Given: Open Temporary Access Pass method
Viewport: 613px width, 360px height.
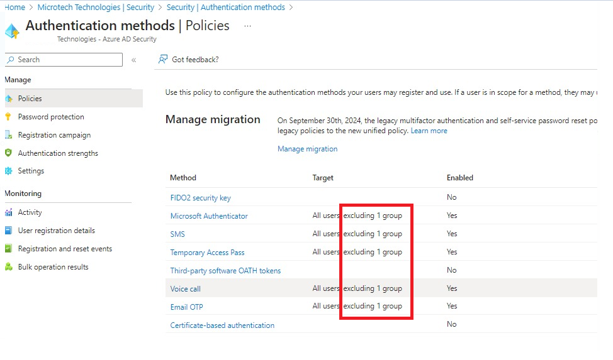Looking at the screenshot, I should [x=207, y=252].
